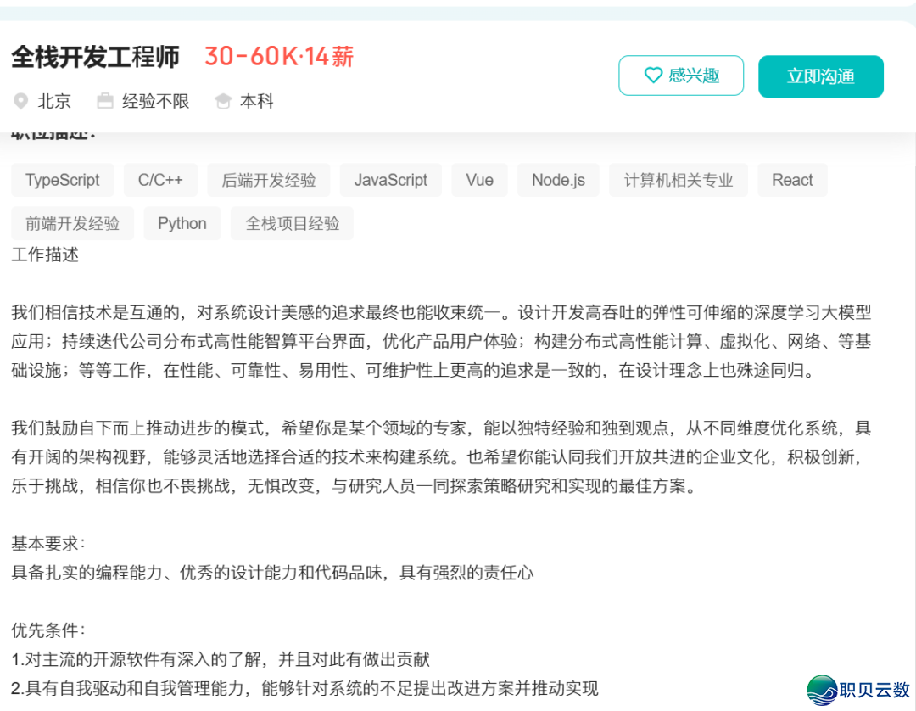Screen dimensions: 916x711
Task: Select the TypeScript skill tag
Action: [62, 180]
